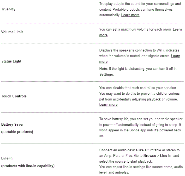Open the Trueplay Learn more link
185x176 pixels.
pyautogui.click(x=130, y=15)
